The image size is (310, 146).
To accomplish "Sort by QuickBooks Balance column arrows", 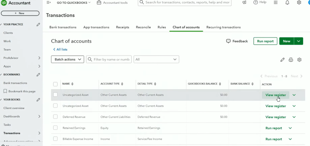I will [220, 84].
